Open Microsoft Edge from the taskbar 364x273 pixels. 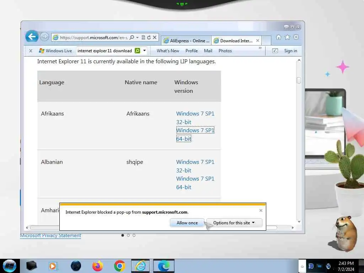point(164,266)
